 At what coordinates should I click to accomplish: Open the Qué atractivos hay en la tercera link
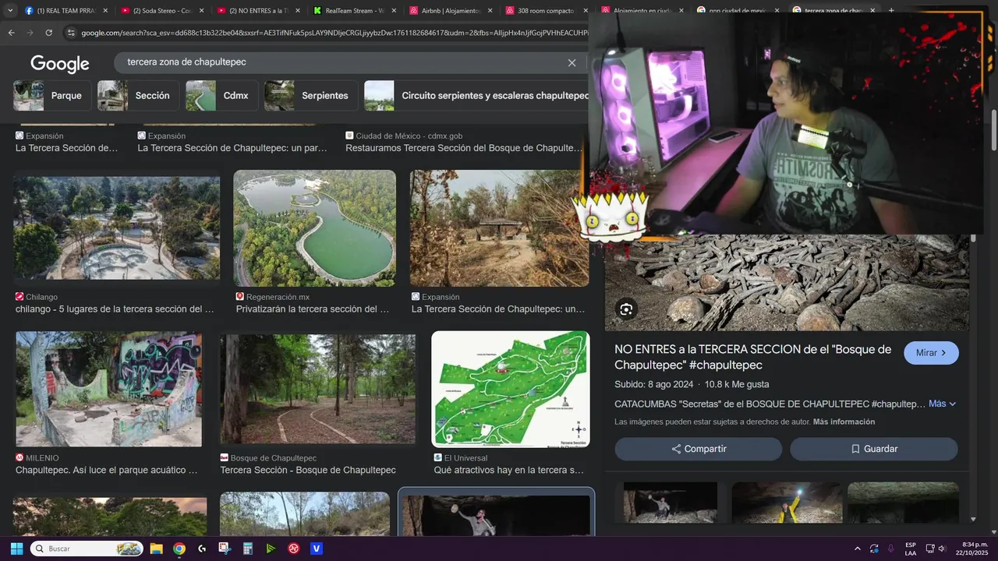click(x=509, y=471)
